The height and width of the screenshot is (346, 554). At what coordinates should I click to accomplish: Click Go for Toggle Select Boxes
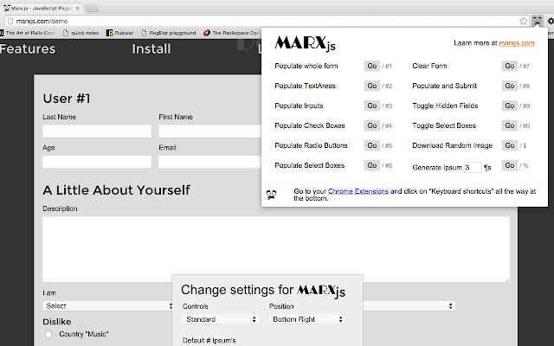pyautogui.click(x=510, y=125)
